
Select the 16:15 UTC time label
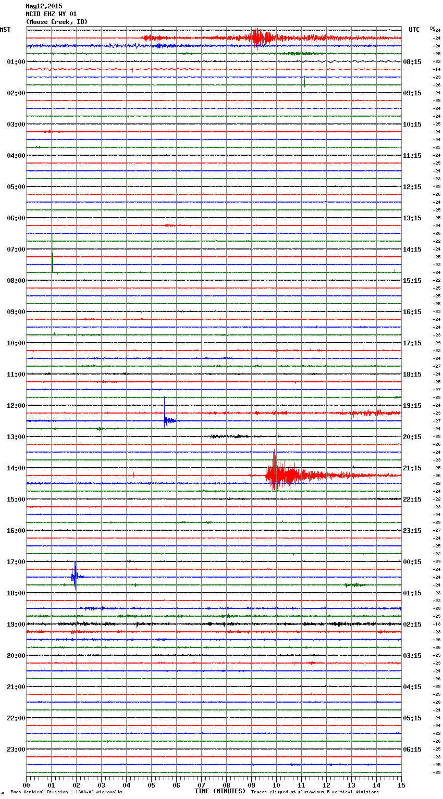pyautogui.click(x=412, y=312)
